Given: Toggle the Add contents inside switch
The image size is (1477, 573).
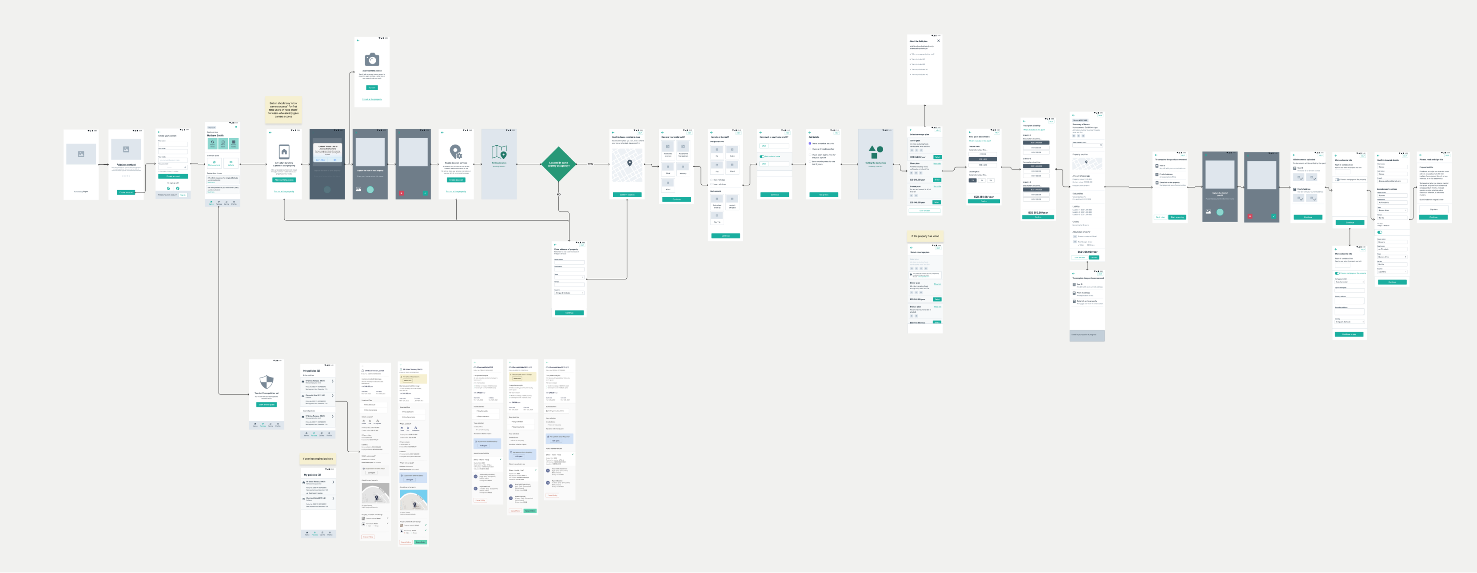Looking at the screenshot, I should pyautogui.click(x=762, y=157).
